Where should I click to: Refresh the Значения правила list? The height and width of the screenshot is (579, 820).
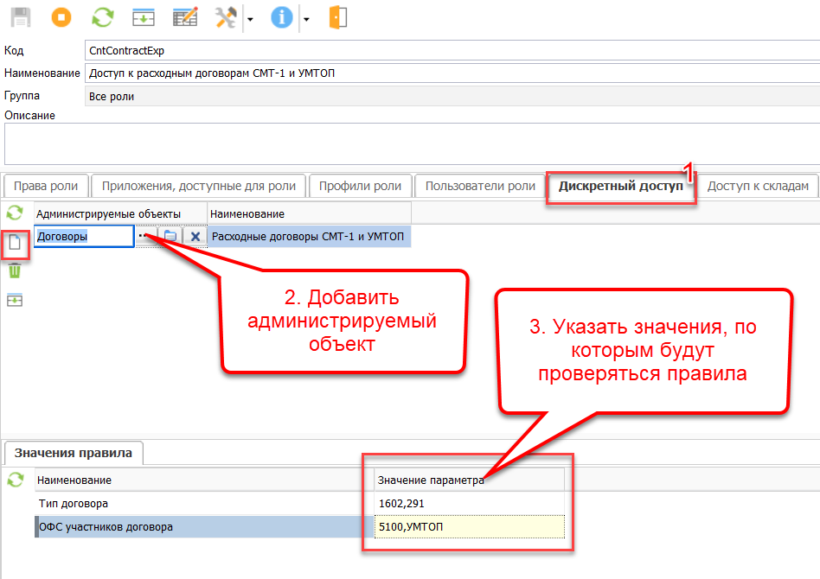click(15, 479)
